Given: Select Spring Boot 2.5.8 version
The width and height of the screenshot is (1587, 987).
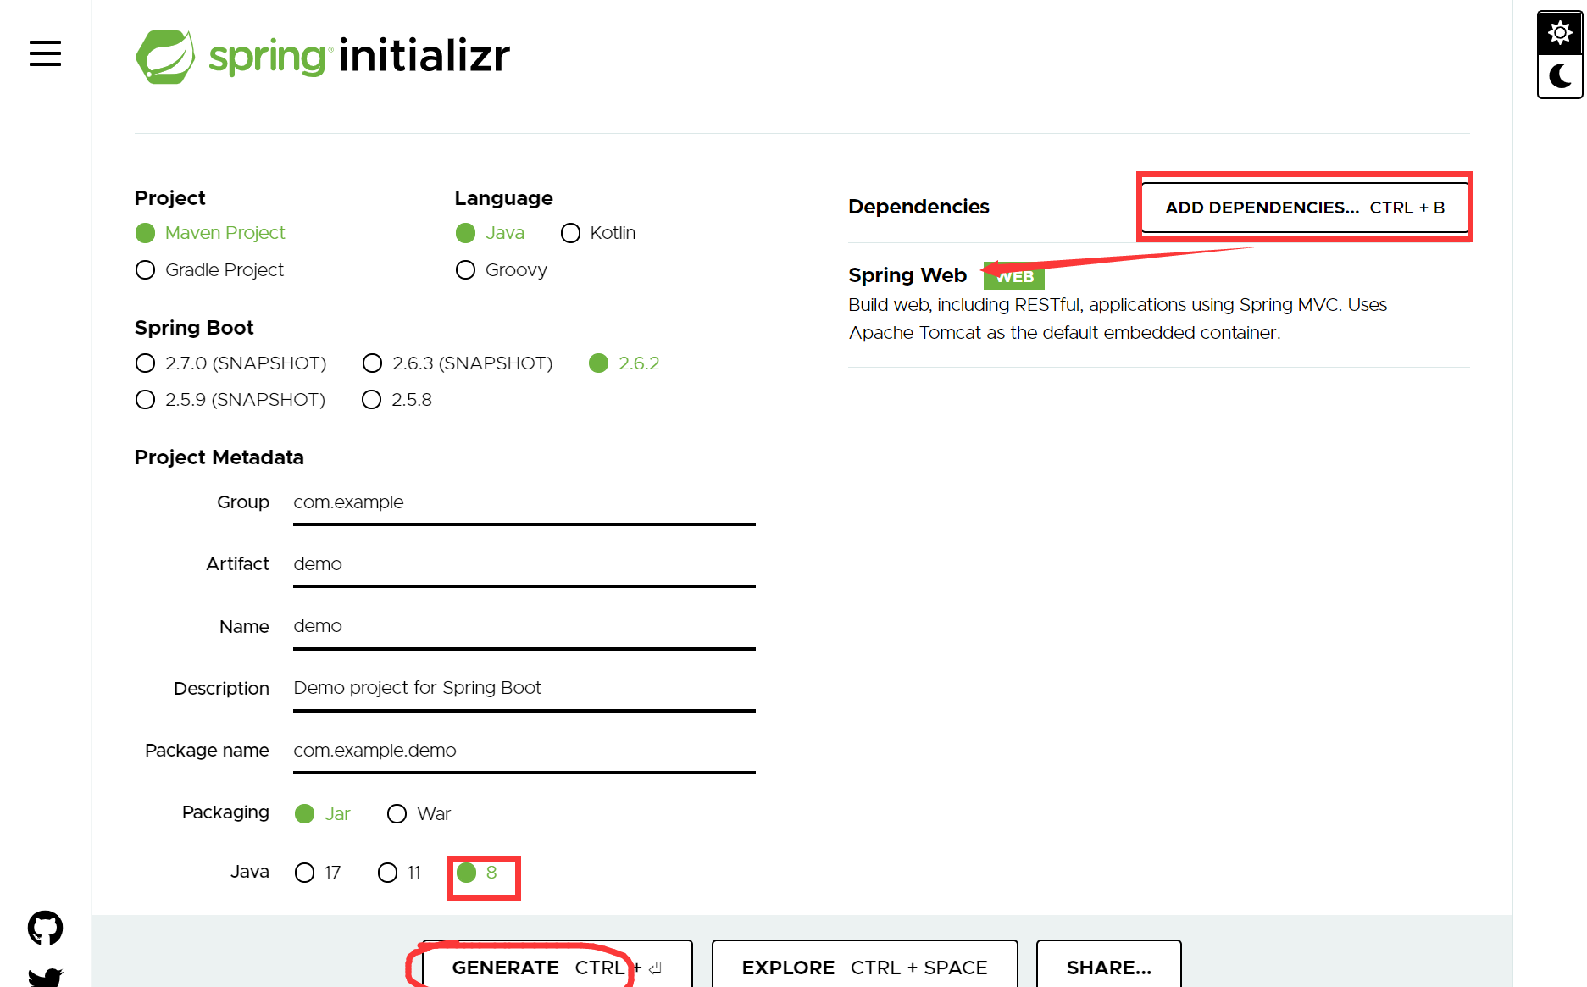Looking at the screenshot, I should coord(397,399).
